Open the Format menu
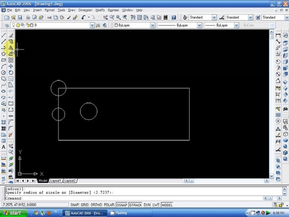 50,10
